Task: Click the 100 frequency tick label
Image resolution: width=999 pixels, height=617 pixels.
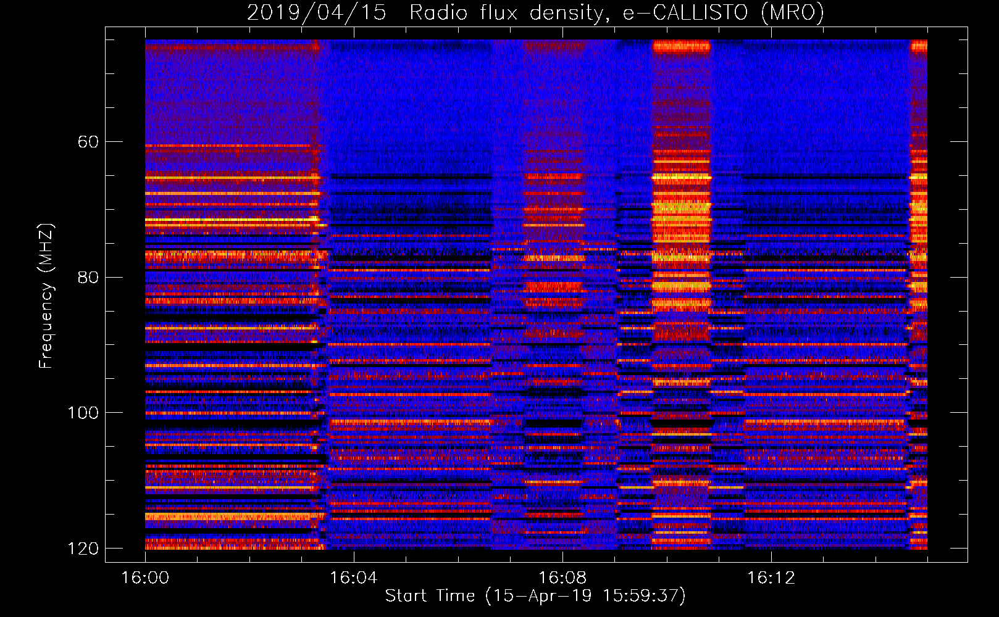Action: (x=83, y=413)
